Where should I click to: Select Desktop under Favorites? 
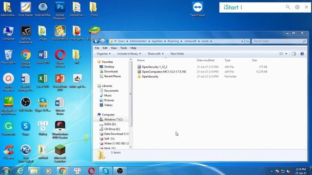[x=109, y=67]
